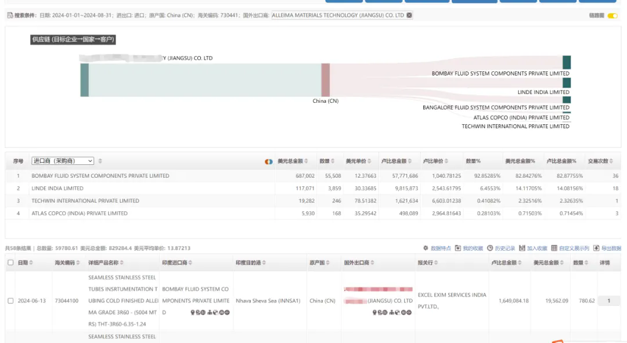Open 历史记录 clock icon
The width and height of the screenshot is (627, 343).
click(x=490, y=248)
